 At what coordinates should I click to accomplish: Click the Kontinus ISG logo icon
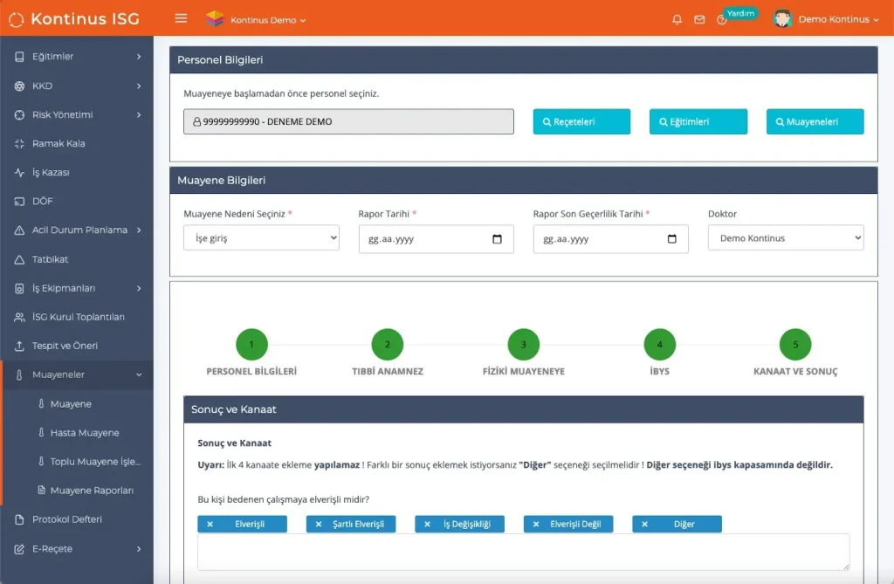[x=17, y=20]
